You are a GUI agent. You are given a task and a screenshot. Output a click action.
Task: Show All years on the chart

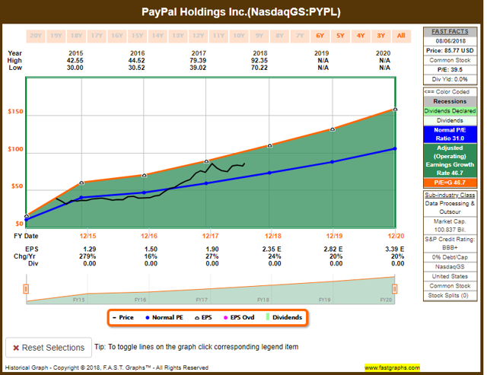click(x=401, y=36)
